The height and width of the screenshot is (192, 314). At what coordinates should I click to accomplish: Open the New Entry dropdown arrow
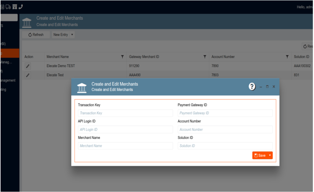(x=72, y=35)
